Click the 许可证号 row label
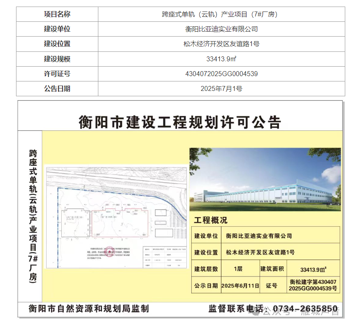 (57, 74)
